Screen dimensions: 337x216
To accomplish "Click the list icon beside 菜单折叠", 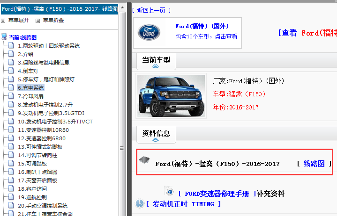I will [x=37, y=21].
